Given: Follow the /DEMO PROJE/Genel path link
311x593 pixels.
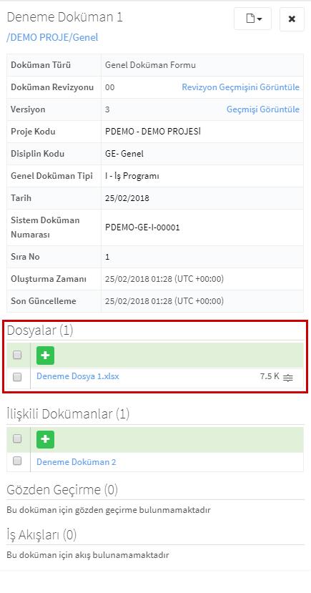Looking at the screenshot, I should pos(52,37).
